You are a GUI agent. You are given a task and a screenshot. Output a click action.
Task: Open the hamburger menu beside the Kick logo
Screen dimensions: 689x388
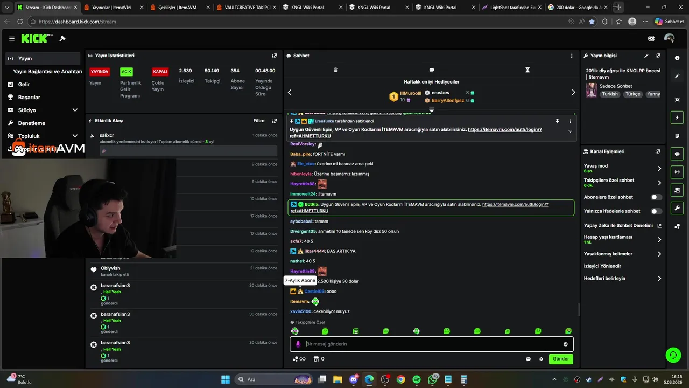(x=11, y=39)
